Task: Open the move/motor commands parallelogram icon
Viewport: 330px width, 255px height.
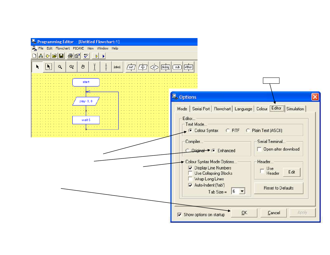Action: point(143,67)
